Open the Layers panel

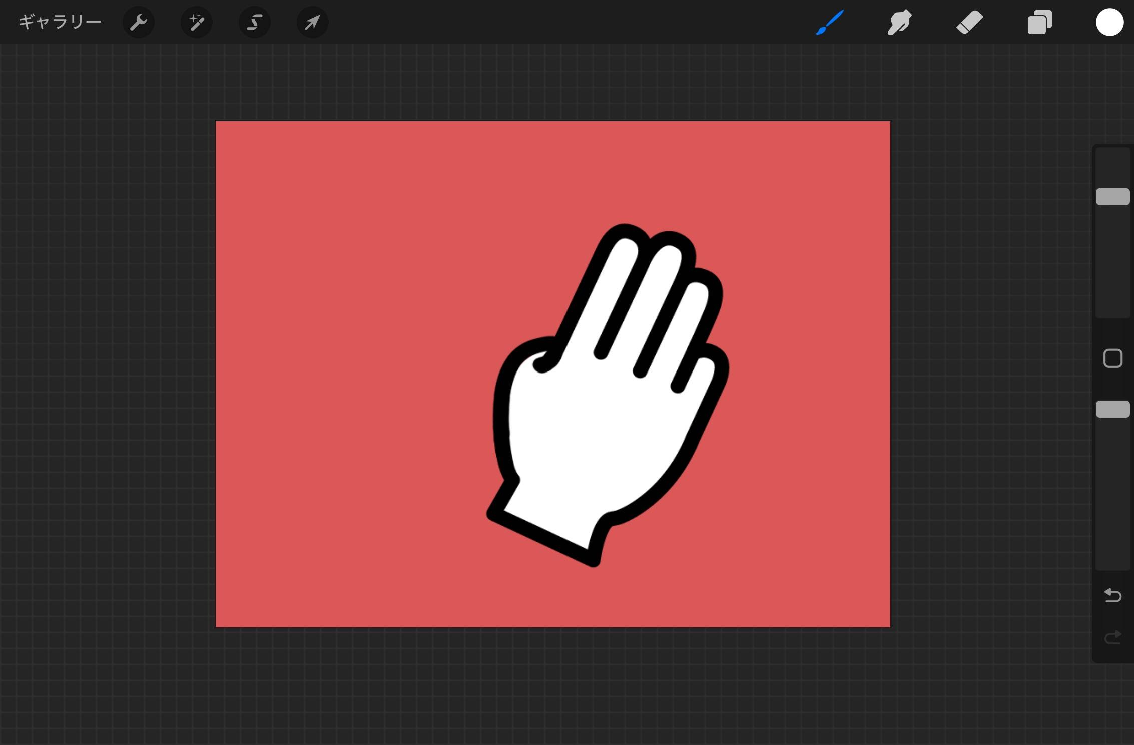click(1039, 22)
